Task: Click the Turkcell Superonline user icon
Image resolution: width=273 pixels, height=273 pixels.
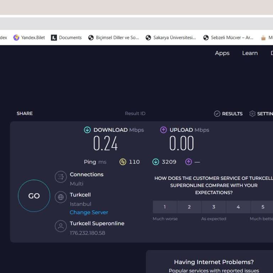Action: click(x=60, y=226)
